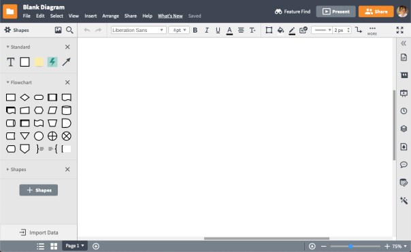411x252 pixels.
Task: Select the Block rectangle in Standard
Action: pos(24,62)
